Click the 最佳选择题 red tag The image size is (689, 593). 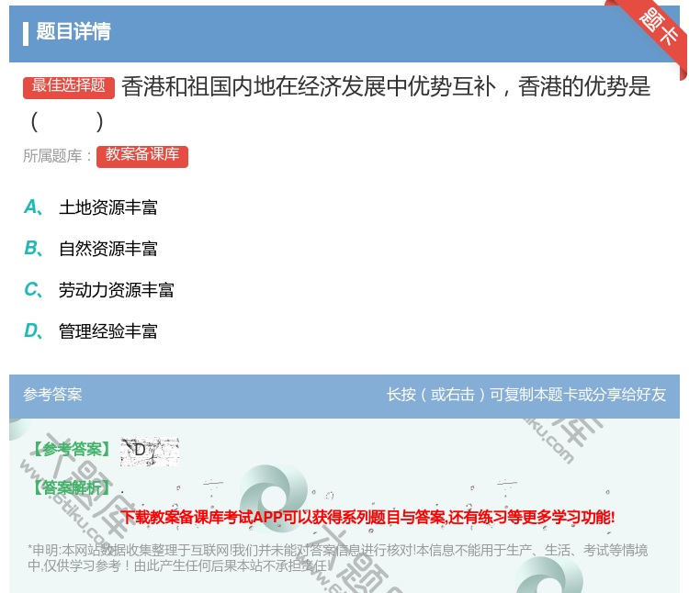(x=69, y=86)
